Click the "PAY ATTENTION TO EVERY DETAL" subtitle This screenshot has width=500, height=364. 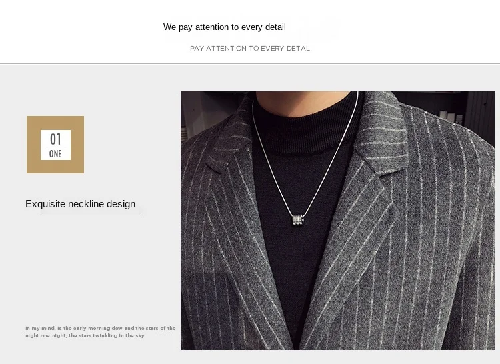click(250, 49)
